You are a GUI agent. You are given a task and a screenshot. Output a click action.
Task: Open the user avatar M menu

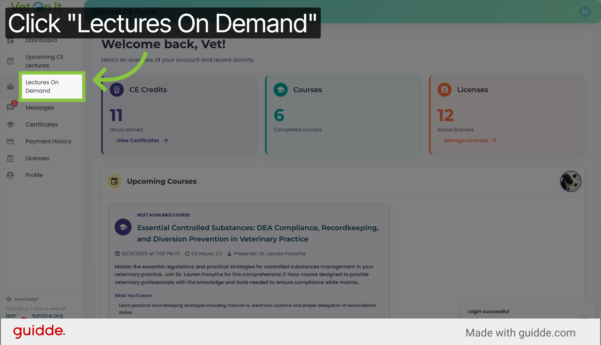(585, 12)
